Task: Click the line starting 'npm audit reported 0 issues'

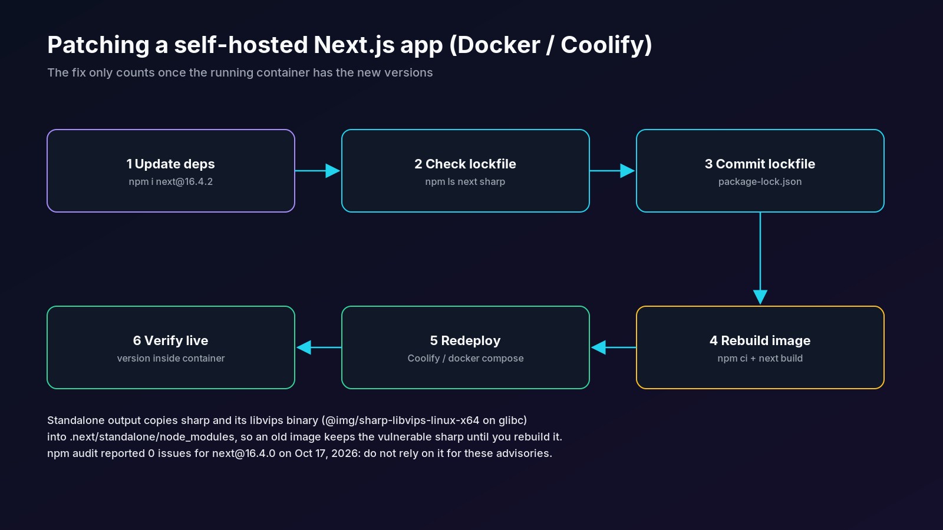Action: (x=299, y=453)
